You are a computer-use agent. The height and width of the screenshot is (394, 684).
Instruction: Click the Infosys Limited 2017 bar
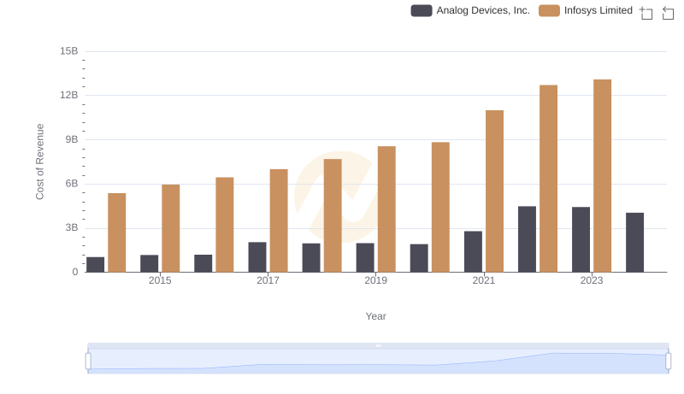tap(279, 221)
